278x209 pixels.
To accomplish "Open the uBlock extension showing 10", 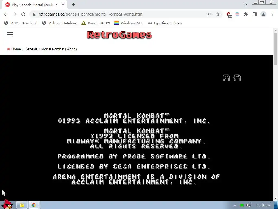I will (x=229, y=15).
